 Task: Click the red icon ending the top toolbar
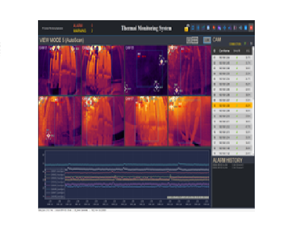tap(251, 28)
